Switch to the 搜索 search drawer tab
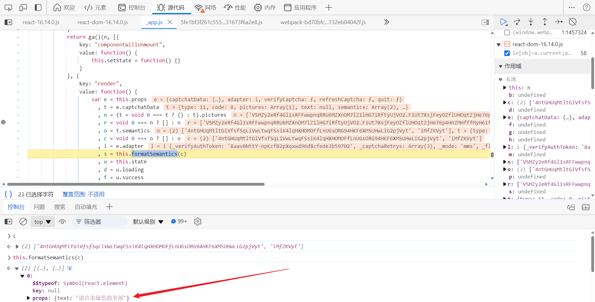The height and width of the screenshot is (302, 595). point(60,207)
